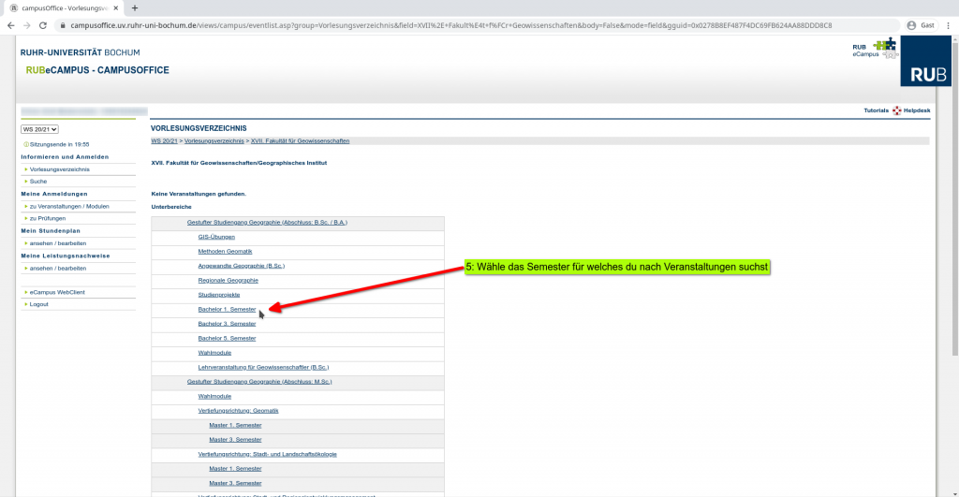Viewport: 959px width, 497px height.
Task: Open a new browser tab with the plus icon
Action: point(135,7)
